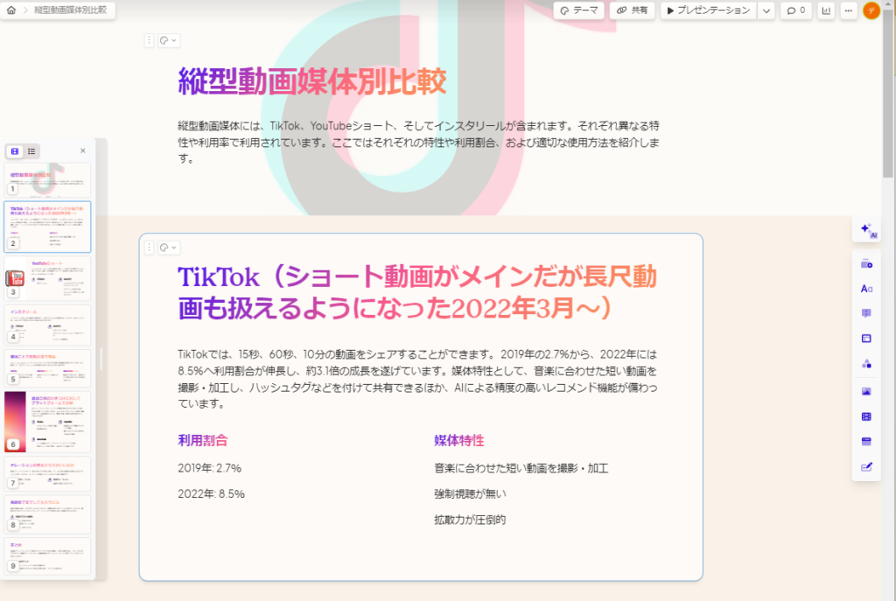896x601 pixels.
Task: Open the shapes and diagrams icon
Action: point(866,363)
